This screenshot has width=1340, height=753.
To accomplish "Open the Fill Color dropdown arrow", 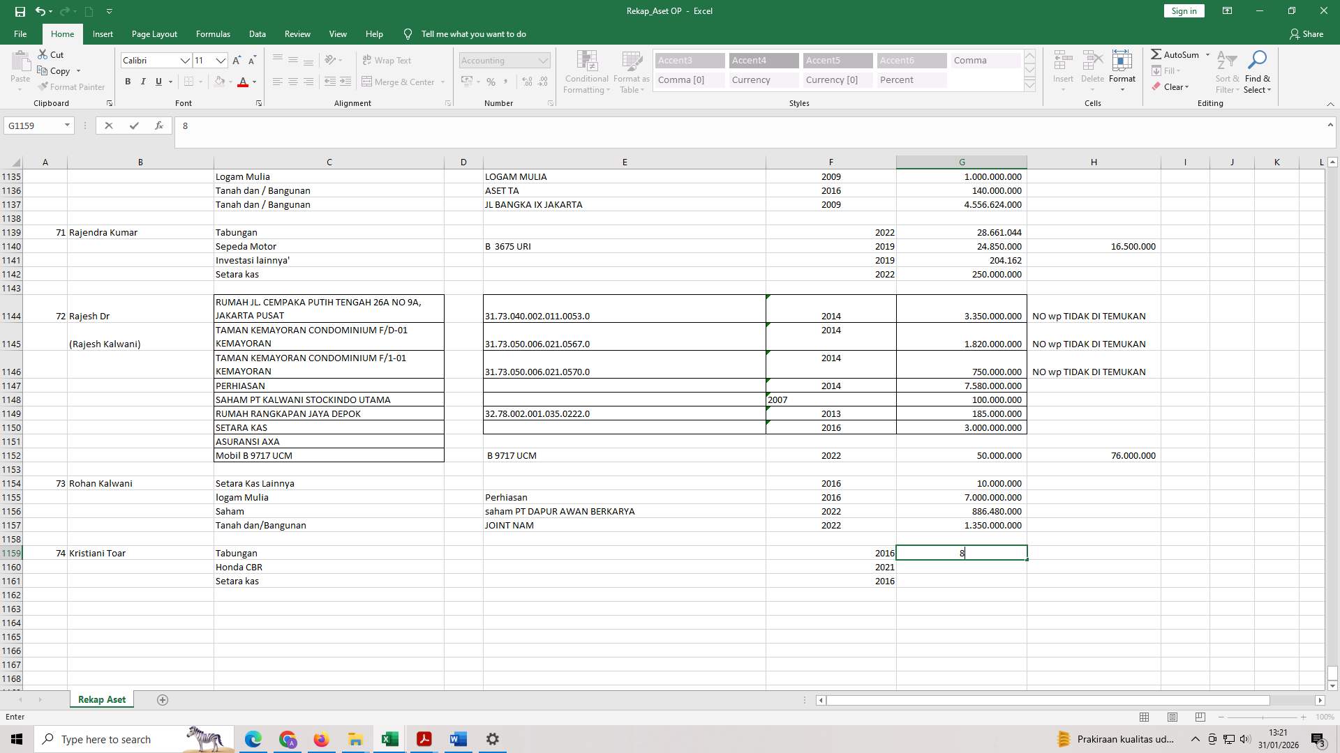I will point(231,82).
